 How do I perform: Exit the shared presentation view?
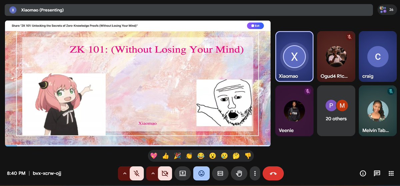[255, 26]
